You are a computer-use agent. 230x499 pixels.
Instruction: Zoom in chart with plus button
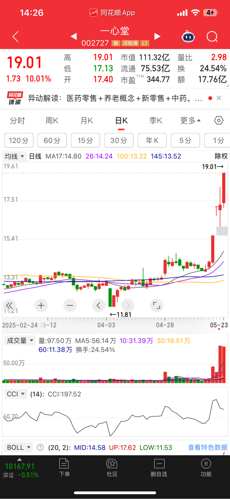[x=41, y=305]
